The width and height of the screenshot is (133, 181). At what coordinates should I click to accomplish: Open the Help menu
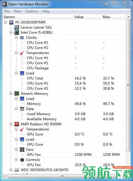(46, 11)
